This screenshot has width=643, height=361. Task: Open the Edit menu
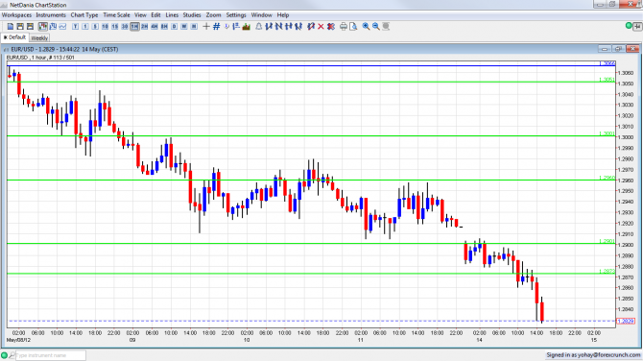155,14
